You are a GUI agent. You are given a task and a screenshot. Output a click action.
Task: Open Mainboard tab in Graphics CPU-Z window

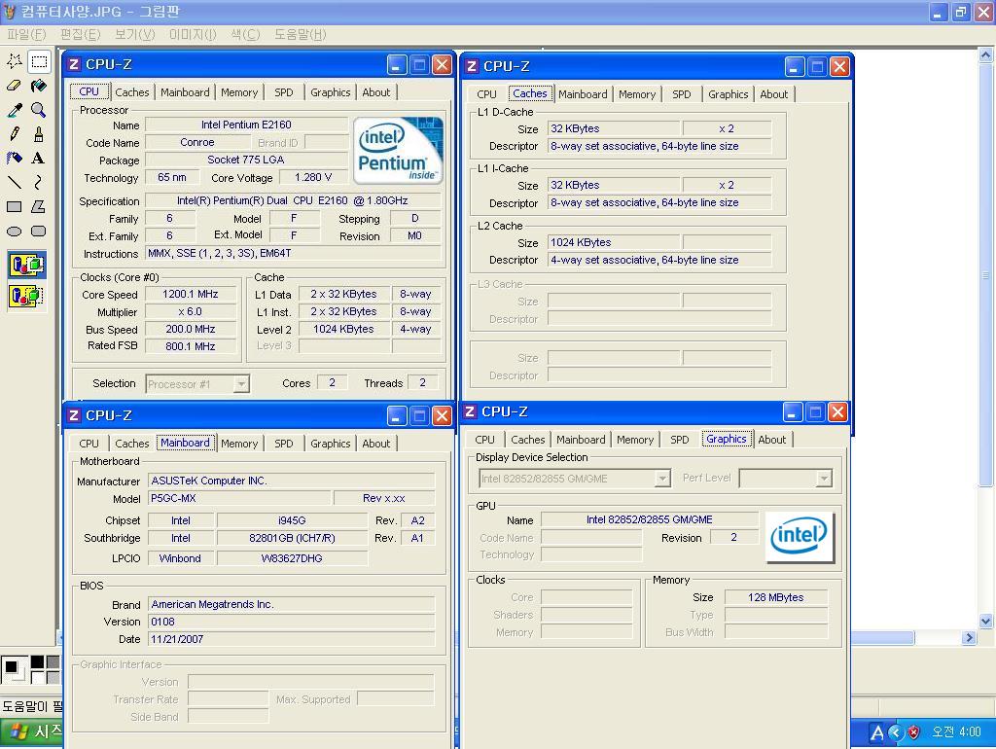coord(581,440)
